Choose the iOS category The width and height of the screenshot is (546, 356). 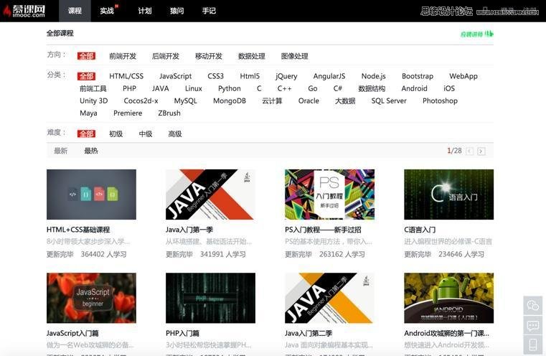tap(449, 88)
